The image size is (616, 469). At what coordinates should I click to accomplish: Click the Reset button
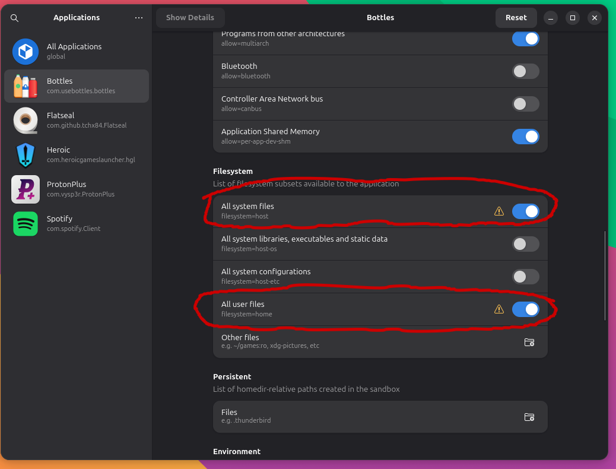516,18
